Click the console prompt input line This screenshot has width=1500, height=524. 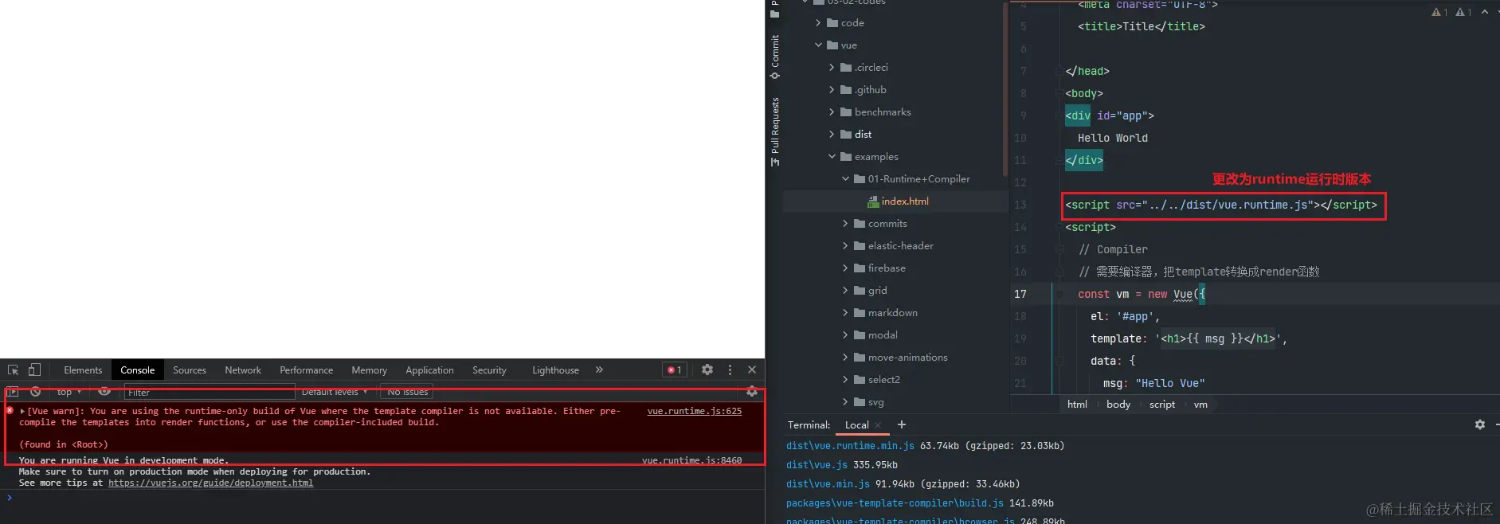[x=382, y=498]
